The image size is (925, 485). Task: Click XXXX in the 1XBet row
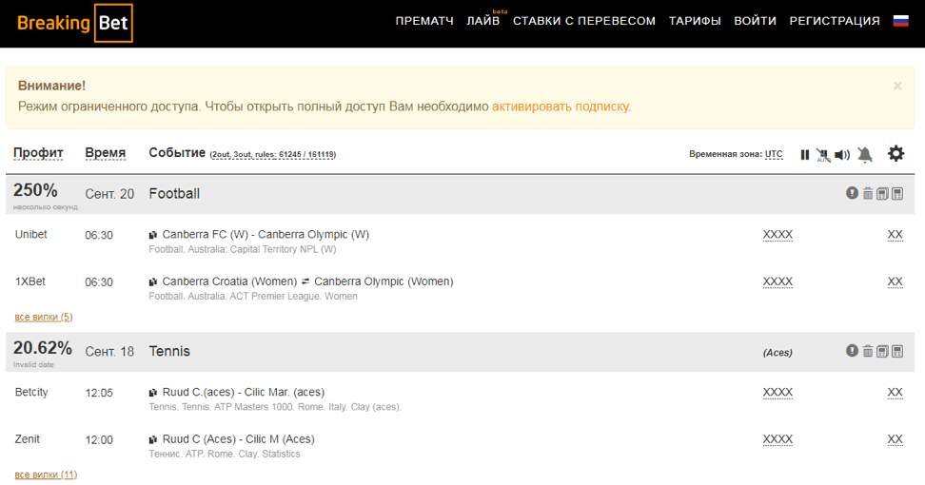[x=777, y=281]
